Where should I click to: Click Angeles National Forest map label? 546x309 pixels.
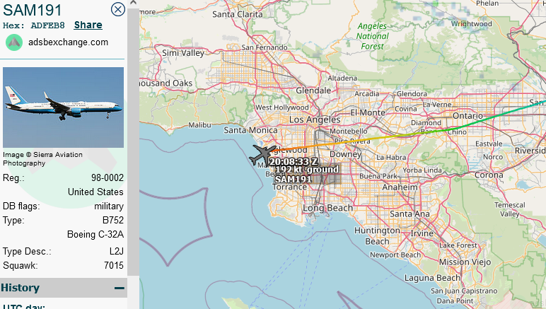(372, 36)
